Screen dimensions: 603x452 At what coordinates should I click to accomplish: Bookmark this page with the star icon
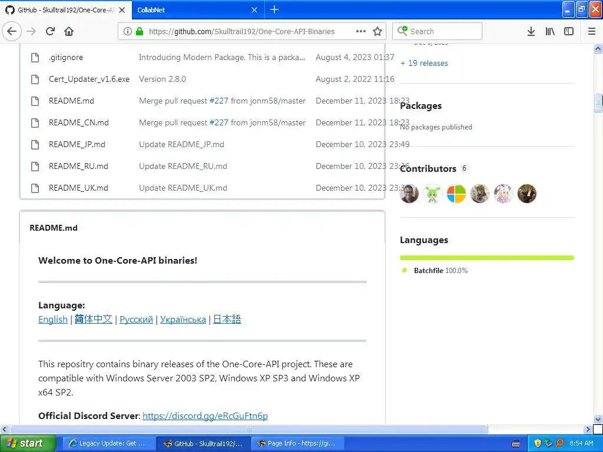377,31
